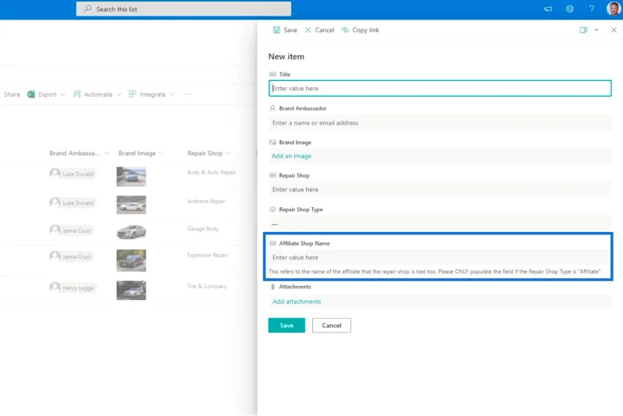Expand the Automate dropdown chevron
This screenshot has width=623, height=416.
(118, 94)
